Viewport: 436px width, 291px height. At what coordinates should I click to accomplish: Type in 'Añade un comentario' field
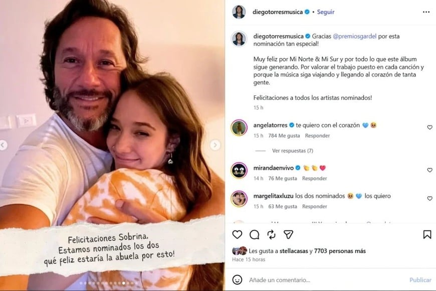pyautogui.click(x=321, y=280)
